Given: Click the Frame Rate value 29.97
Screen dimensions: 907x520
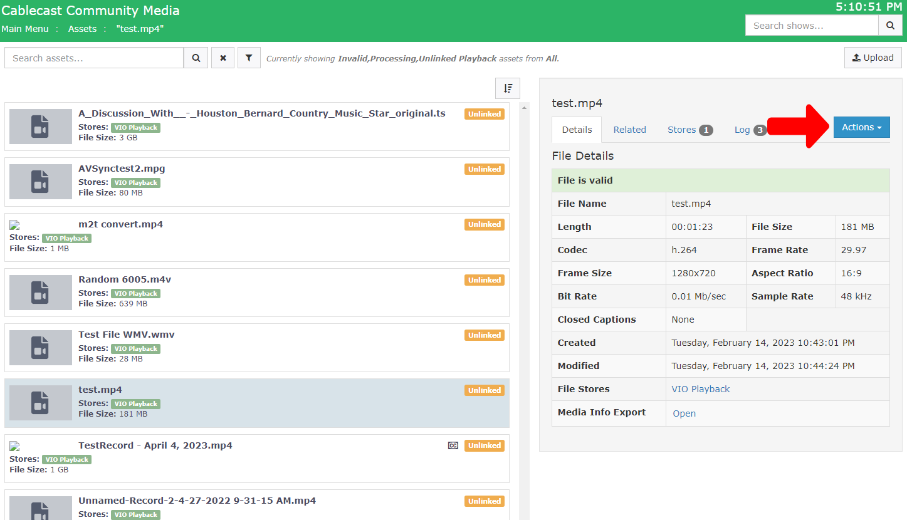Looking at the screenshot, I should point(854,250).
